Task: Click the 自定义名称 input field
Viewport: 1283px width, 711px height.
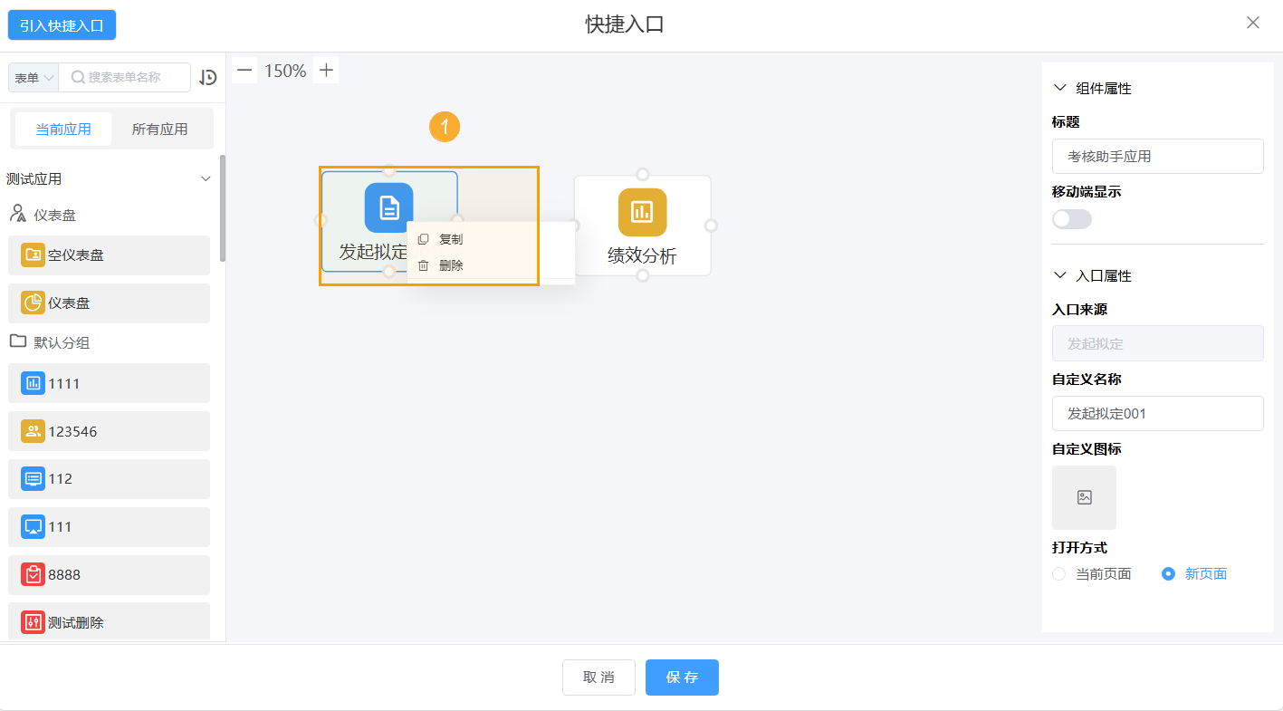Action: click(1157, 413)
